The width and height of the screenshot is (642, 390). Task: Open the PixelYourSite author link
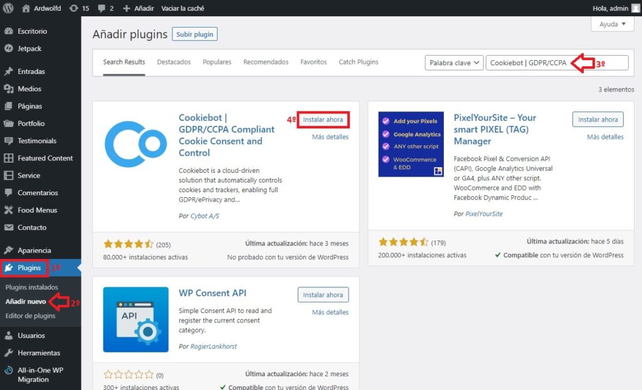coord(484,214)
